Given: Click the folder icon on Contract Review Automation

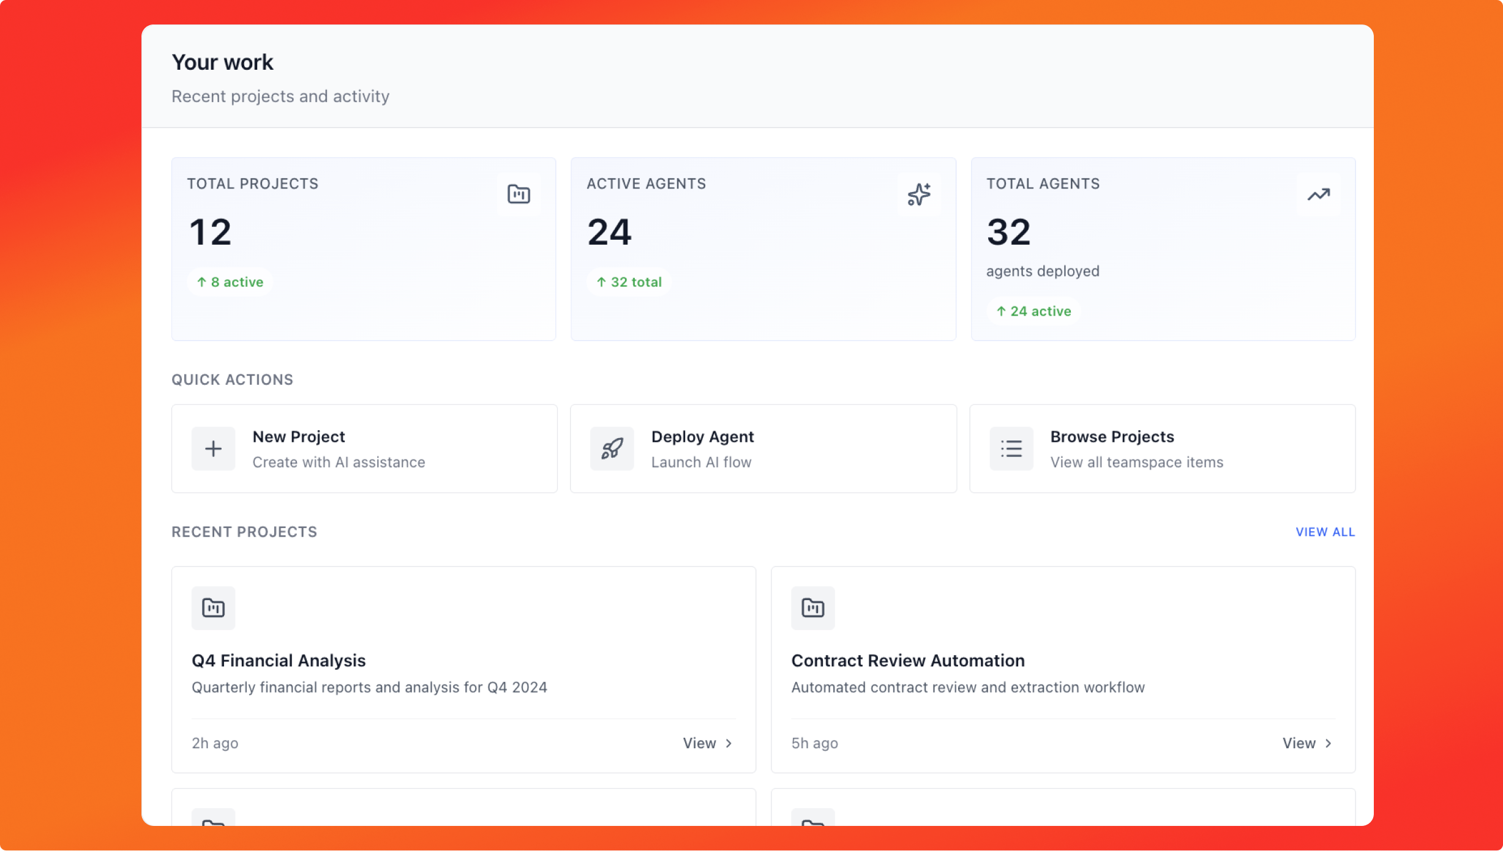Looking at the screenshot, I should (x=812, y=608).
